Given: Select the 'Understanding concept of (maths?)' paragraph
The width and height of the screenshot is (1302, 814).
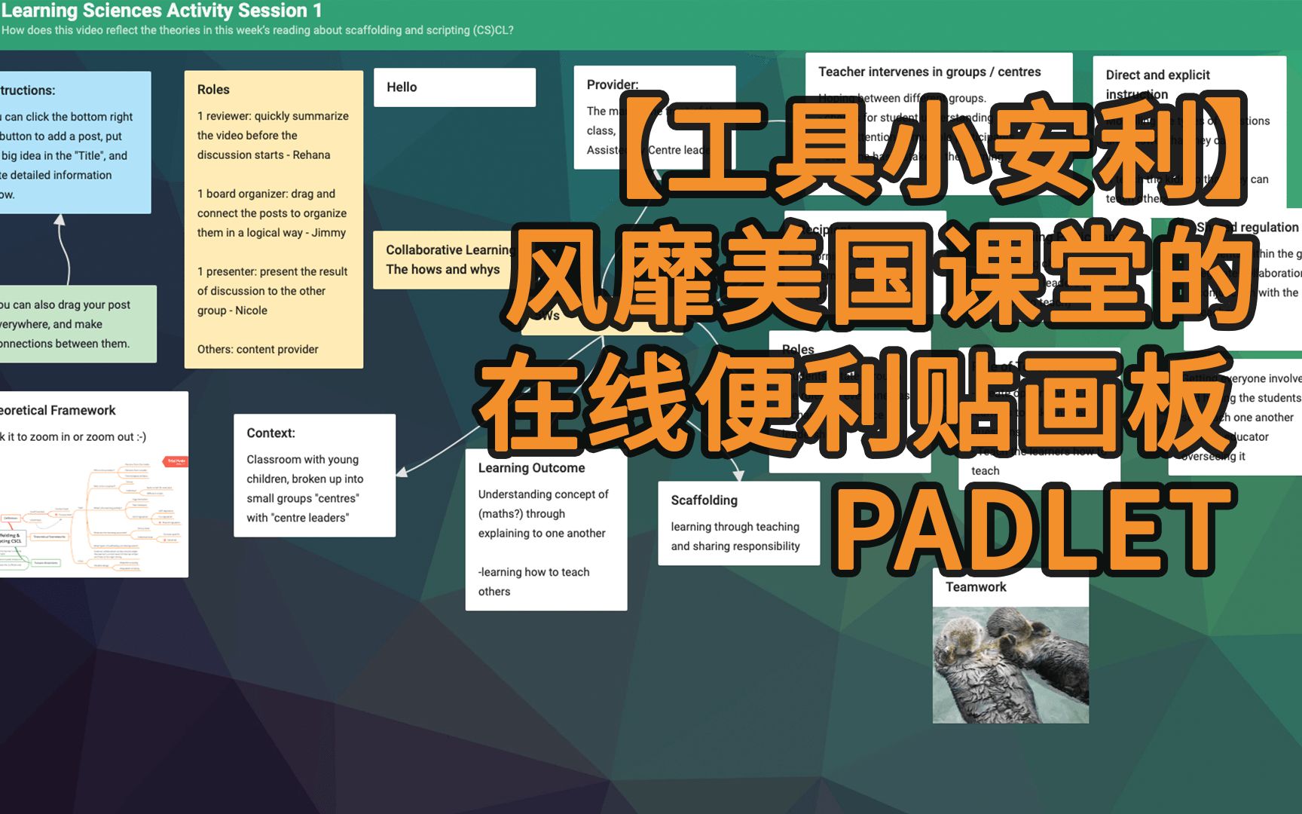Looking at the screenshot, I should pos(542,513).
